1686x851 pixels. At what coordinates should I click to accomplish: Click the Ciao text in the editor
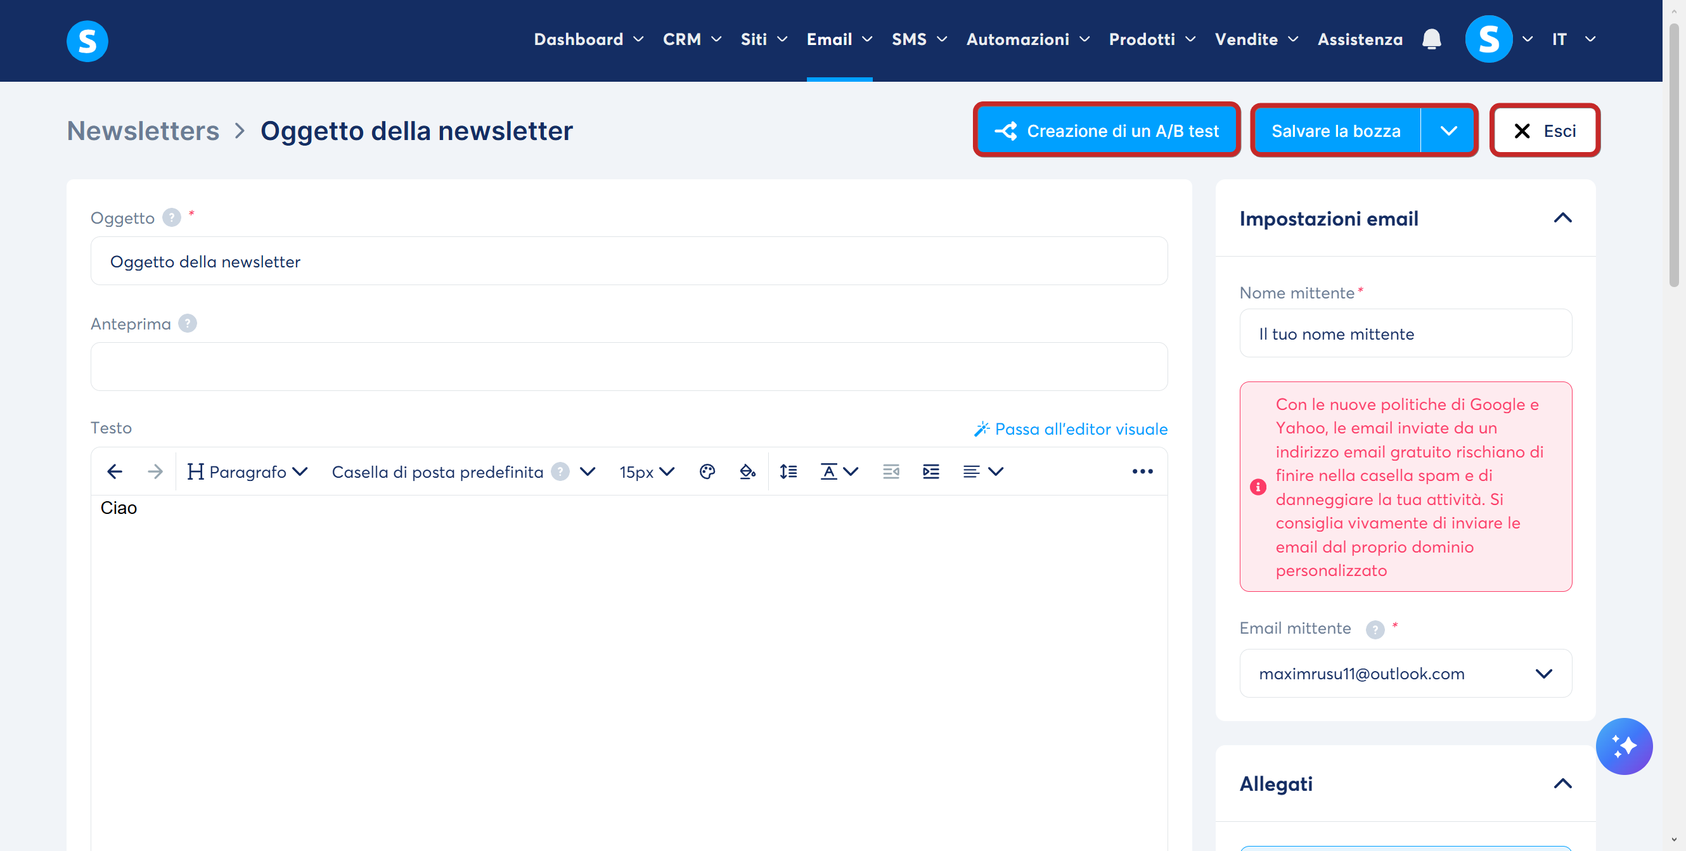119,508
